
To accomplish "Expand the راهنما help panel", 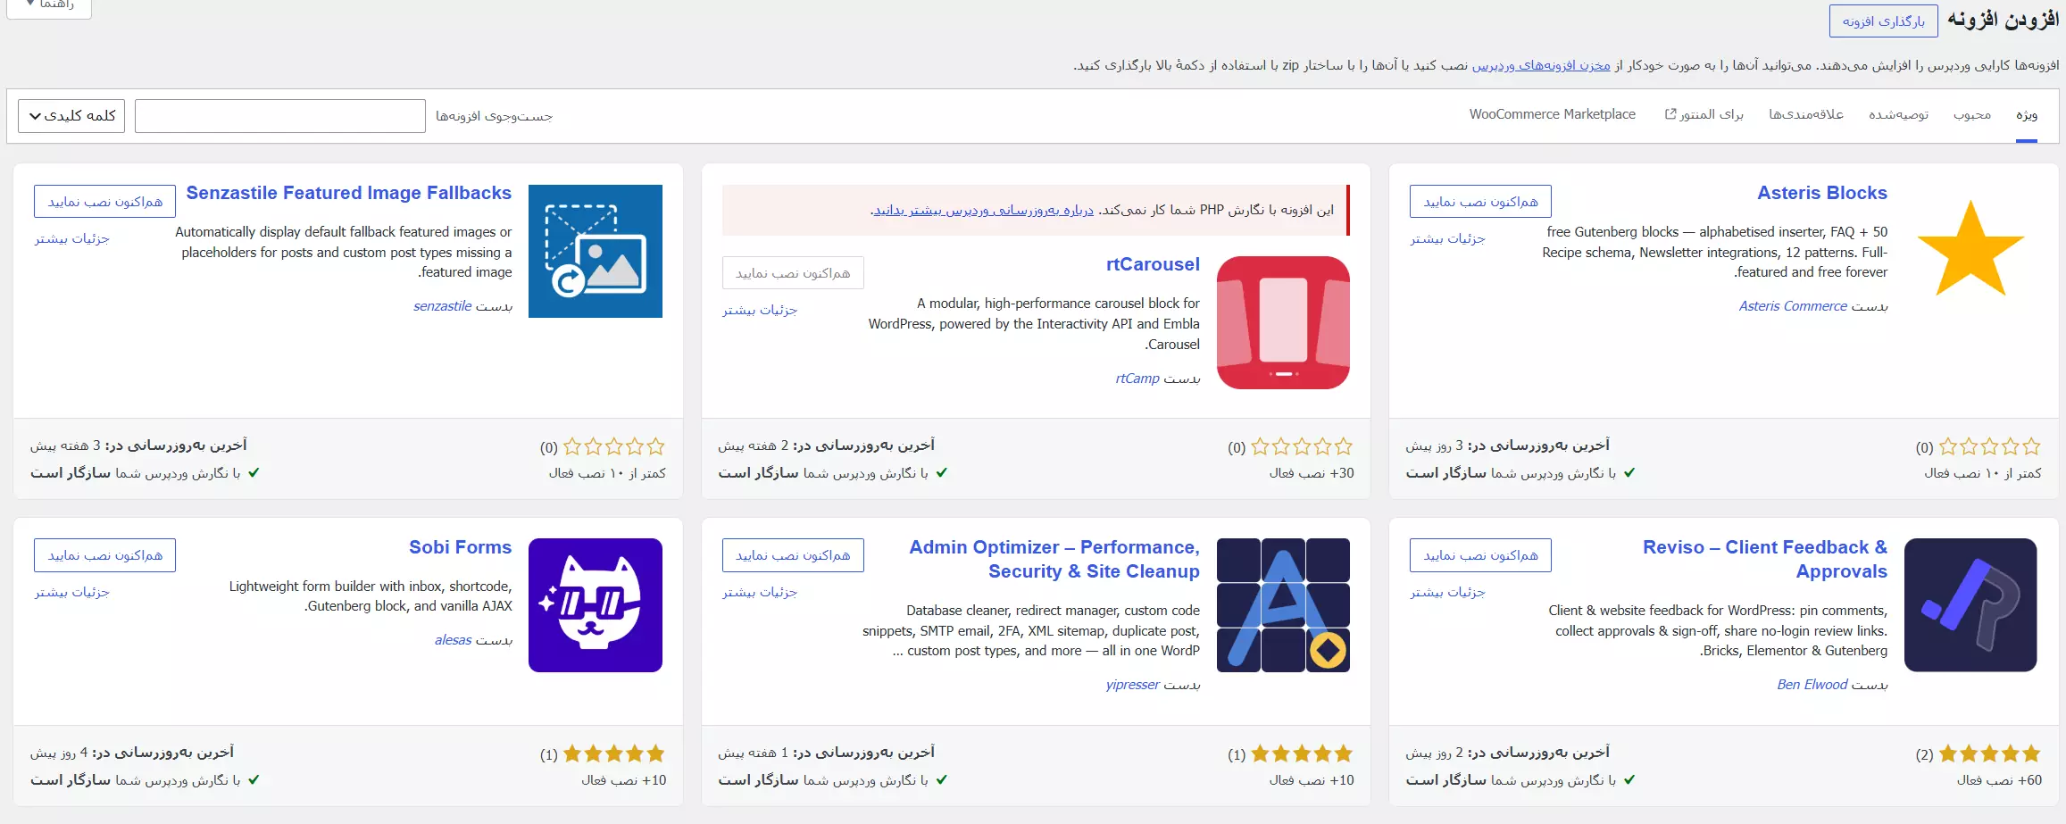I will pyautogui.click(x=49, y=7).
